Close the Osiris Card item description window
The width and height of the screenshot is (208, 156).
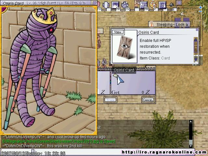pyautogui.click(x=197, y=29)
